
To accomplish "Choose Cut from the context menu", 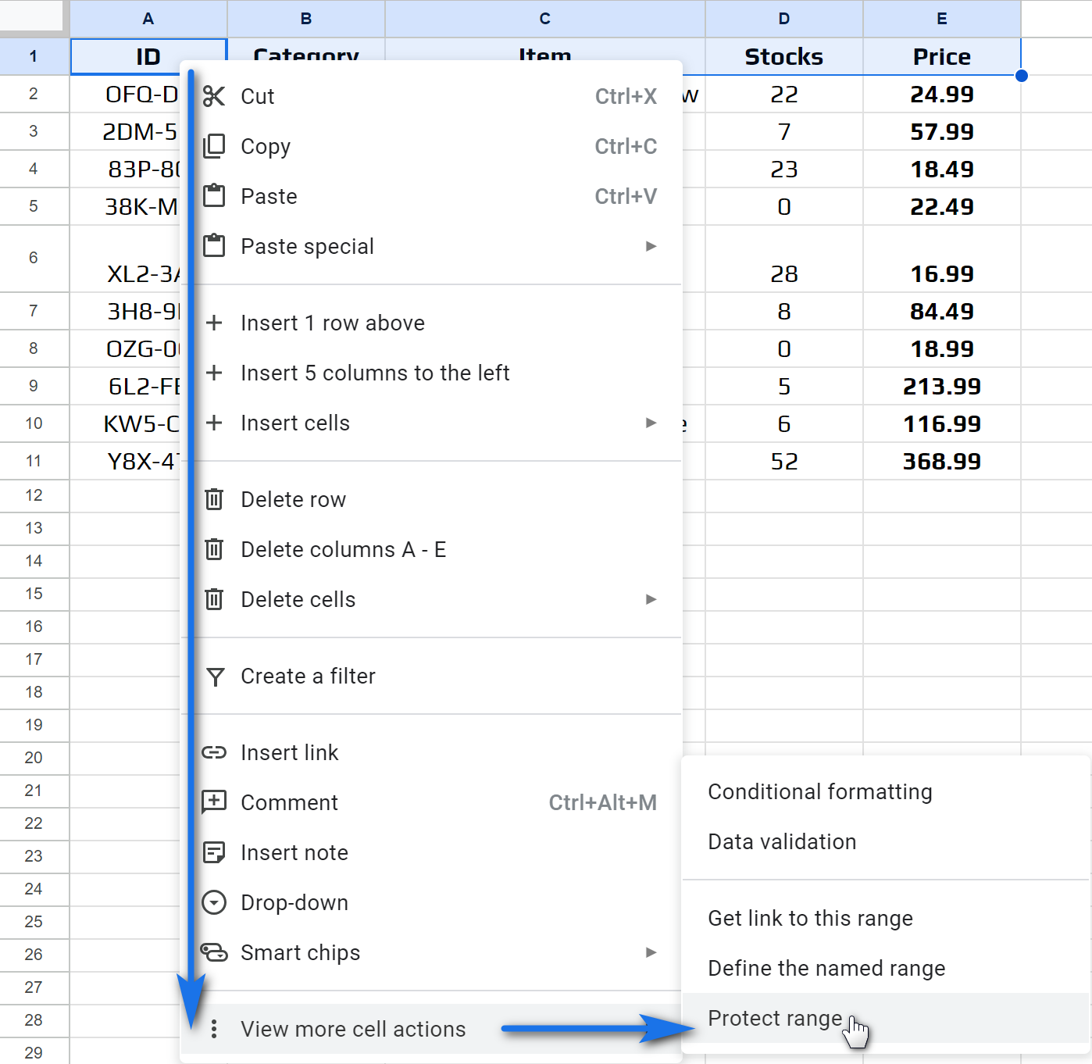I will pyautogui.click(x=431, y=96).
